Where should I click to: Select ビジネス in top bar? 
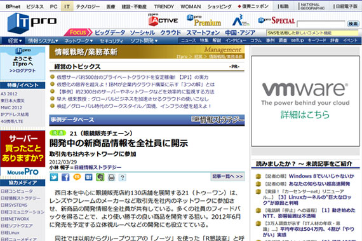[35, 6]
